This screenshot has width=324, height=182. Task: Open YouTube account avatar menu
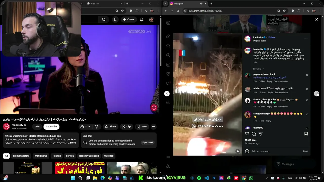[151, 19]
